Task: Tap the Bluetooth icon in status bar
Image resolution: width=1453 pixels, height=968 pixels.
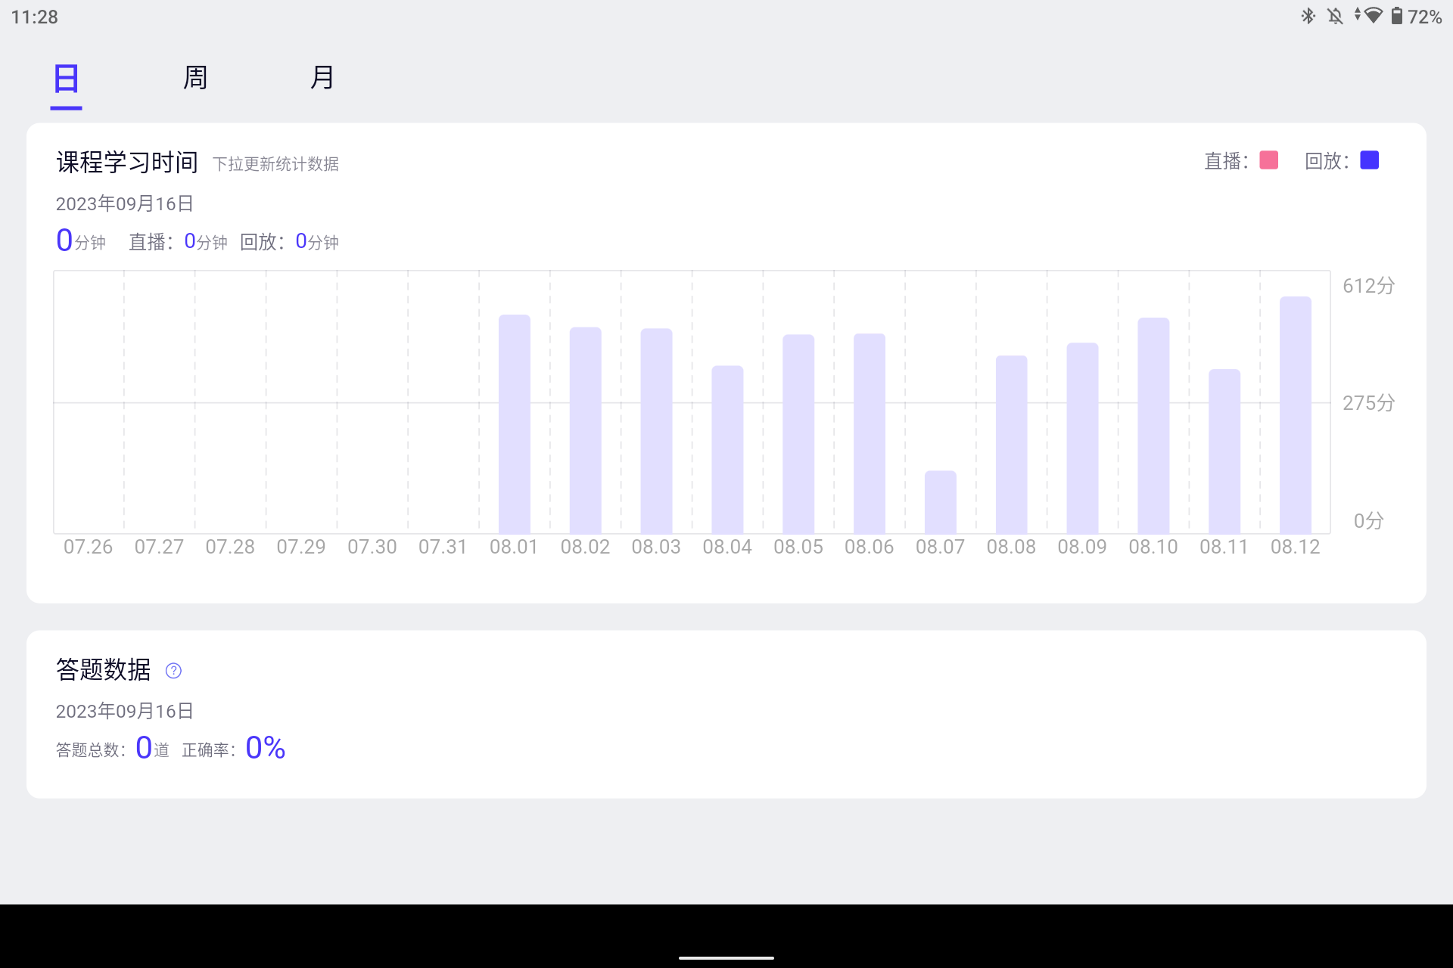Action: click(x=1308, y=16)
